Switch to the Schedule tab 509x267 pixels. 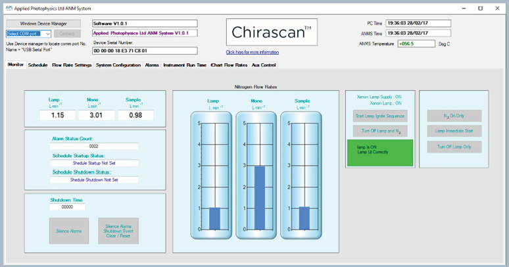coord(37,65)
